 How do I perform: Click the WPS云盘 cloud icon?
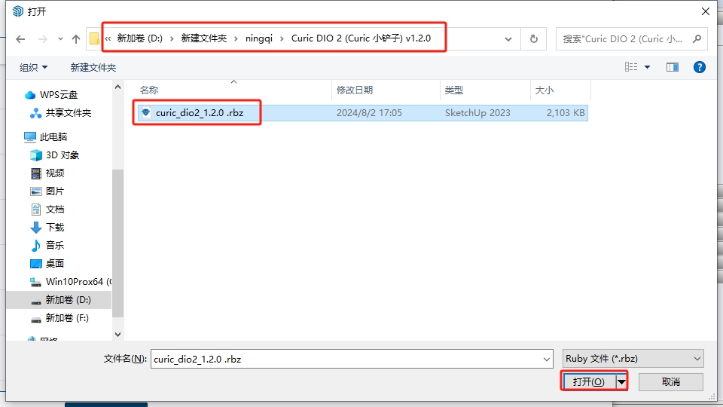pyautogui.click(x=30, y=95)
